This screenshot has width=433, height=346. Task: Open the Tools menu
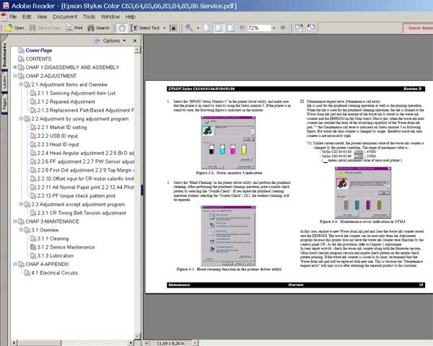pos(89,17)
